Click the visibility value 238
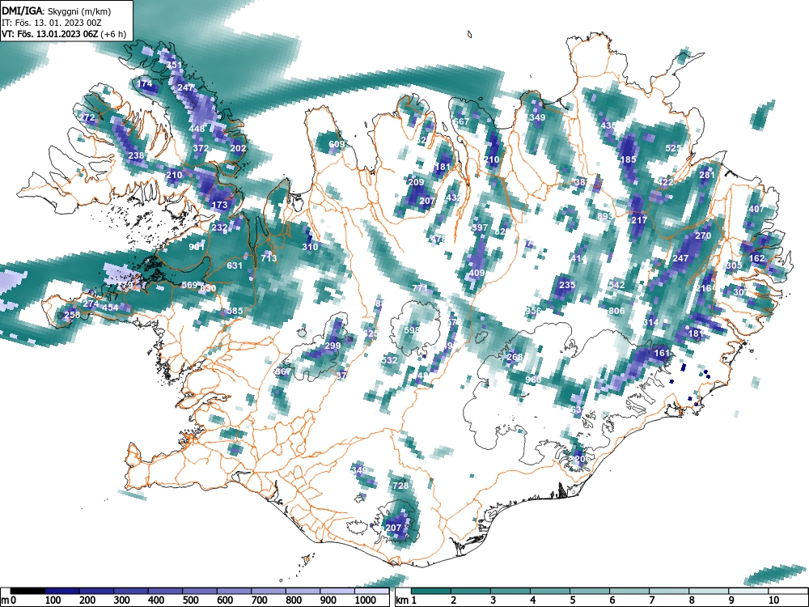Screen dimensions: 809x607 click(x=136, y=155)
